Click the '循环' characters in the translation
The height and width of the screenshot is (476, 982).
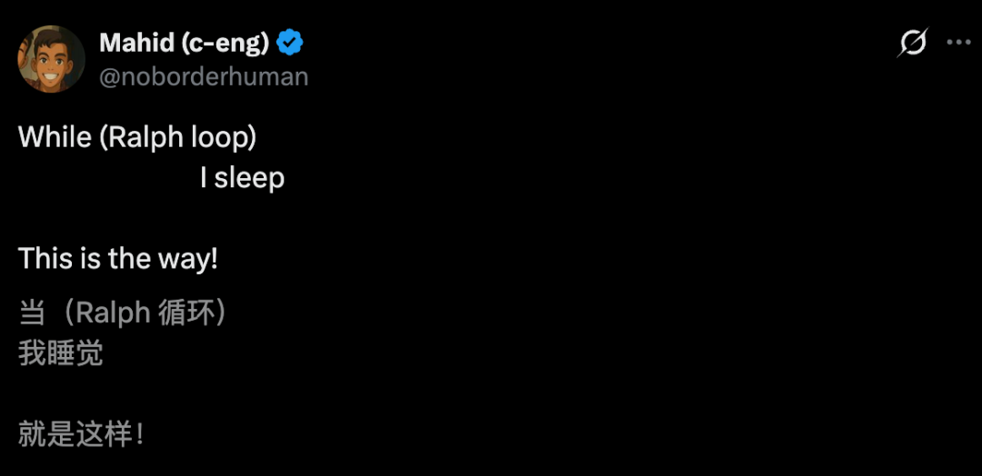pos(185,312)
